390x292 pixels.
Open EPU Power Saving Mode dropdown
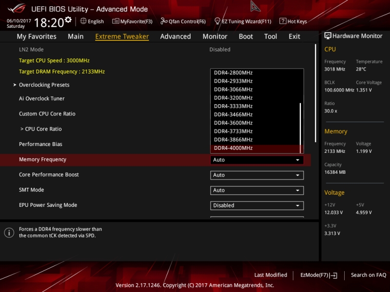pos(257,205)
